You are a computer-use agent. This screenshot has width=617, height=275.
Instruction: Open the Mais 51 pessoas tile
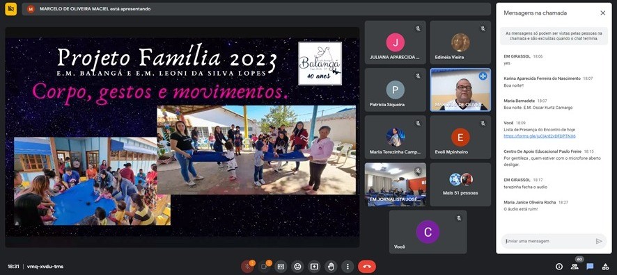[460, 185]
